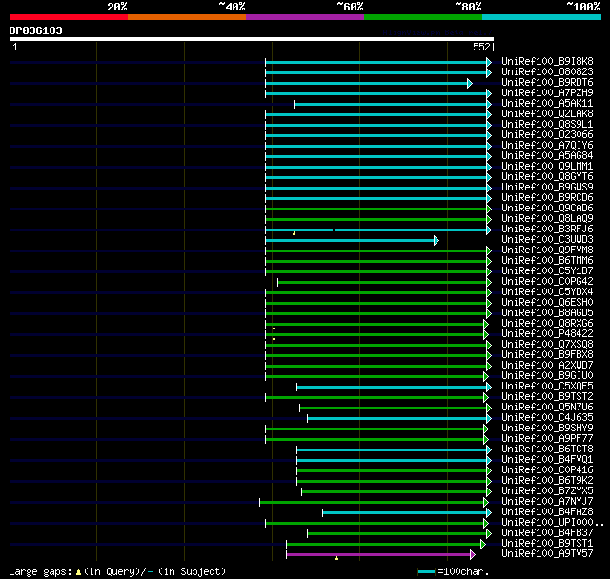610x579 pixels.
Task: Click the cyan arrowhead ending the B9RDT6 alignment
Action: click(x=470, y=83)
